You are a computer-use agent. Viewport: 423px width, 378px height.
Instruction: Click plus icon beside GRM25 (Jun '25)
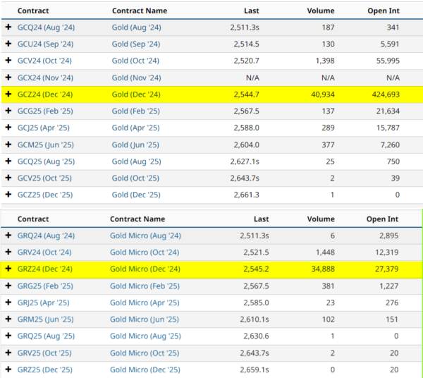(x=8, y=319)
